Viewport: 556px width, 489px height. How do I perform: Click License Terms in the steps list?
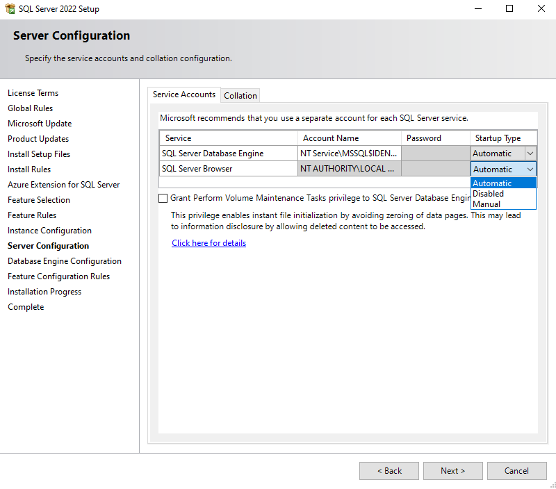pyautogui.click(x=33, y=93)
